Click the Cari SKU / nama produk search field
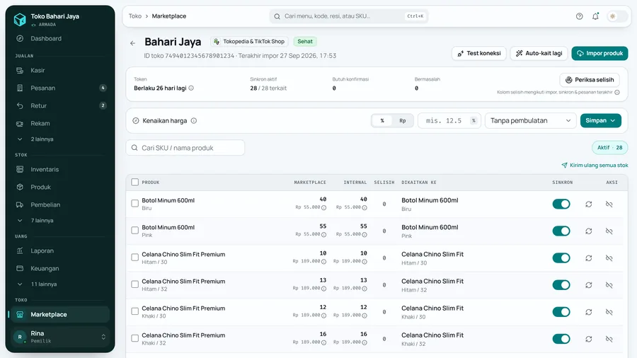The image size is (637, 358). [x=185, y=148]
